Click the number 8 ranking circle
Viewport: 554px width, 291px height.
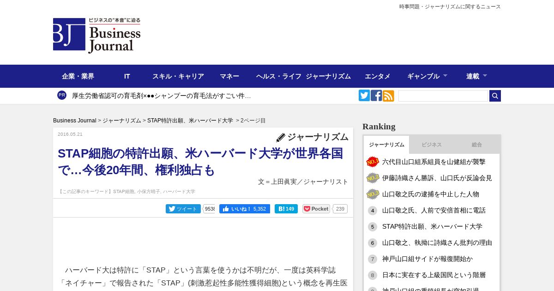[x=373, y=275]
